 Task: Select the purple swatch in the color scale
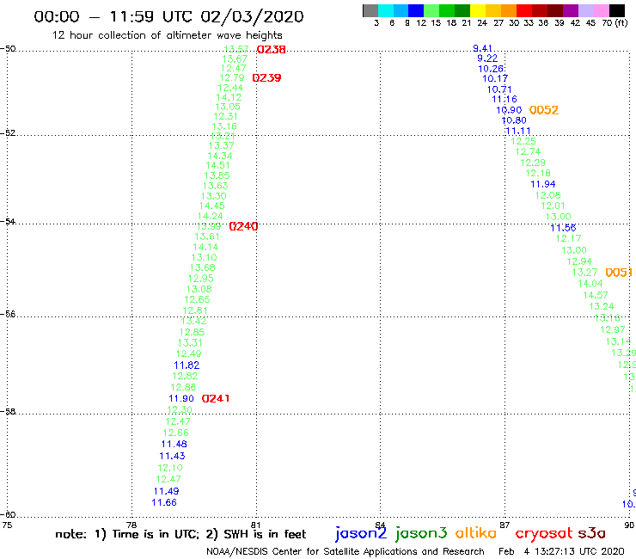(x=571, y=10)
